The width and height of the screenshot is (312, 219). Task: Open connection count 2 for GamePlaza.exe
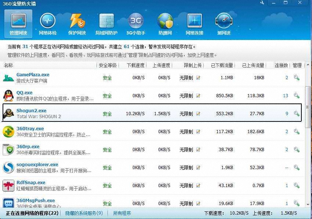tap(287, 78)
